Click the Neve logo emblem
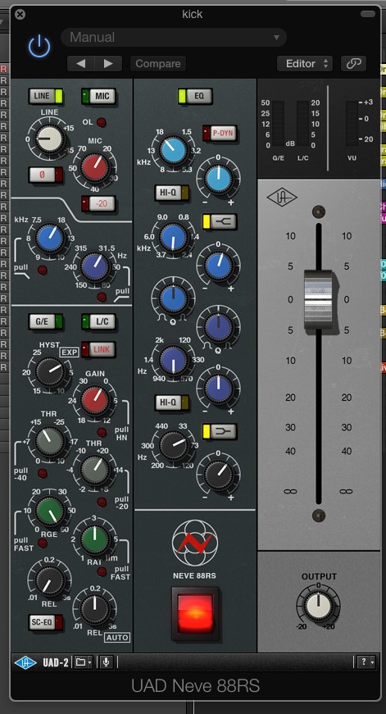The width and height of the screenshot is (386, 714). 195,543
